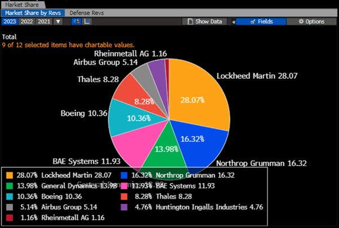The width and height of the screenshot is (339, 228).
Task: Click the 'BAE Systems 11.93' chart label
Action: (87, 161)
